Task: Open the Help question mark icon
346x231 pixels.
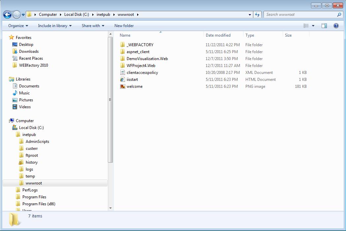Action: pyautogui.click(x=336, y=26)
